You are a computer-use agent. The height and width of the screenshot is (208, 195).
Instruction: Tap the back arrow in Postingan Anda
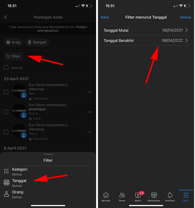(6, 17)
